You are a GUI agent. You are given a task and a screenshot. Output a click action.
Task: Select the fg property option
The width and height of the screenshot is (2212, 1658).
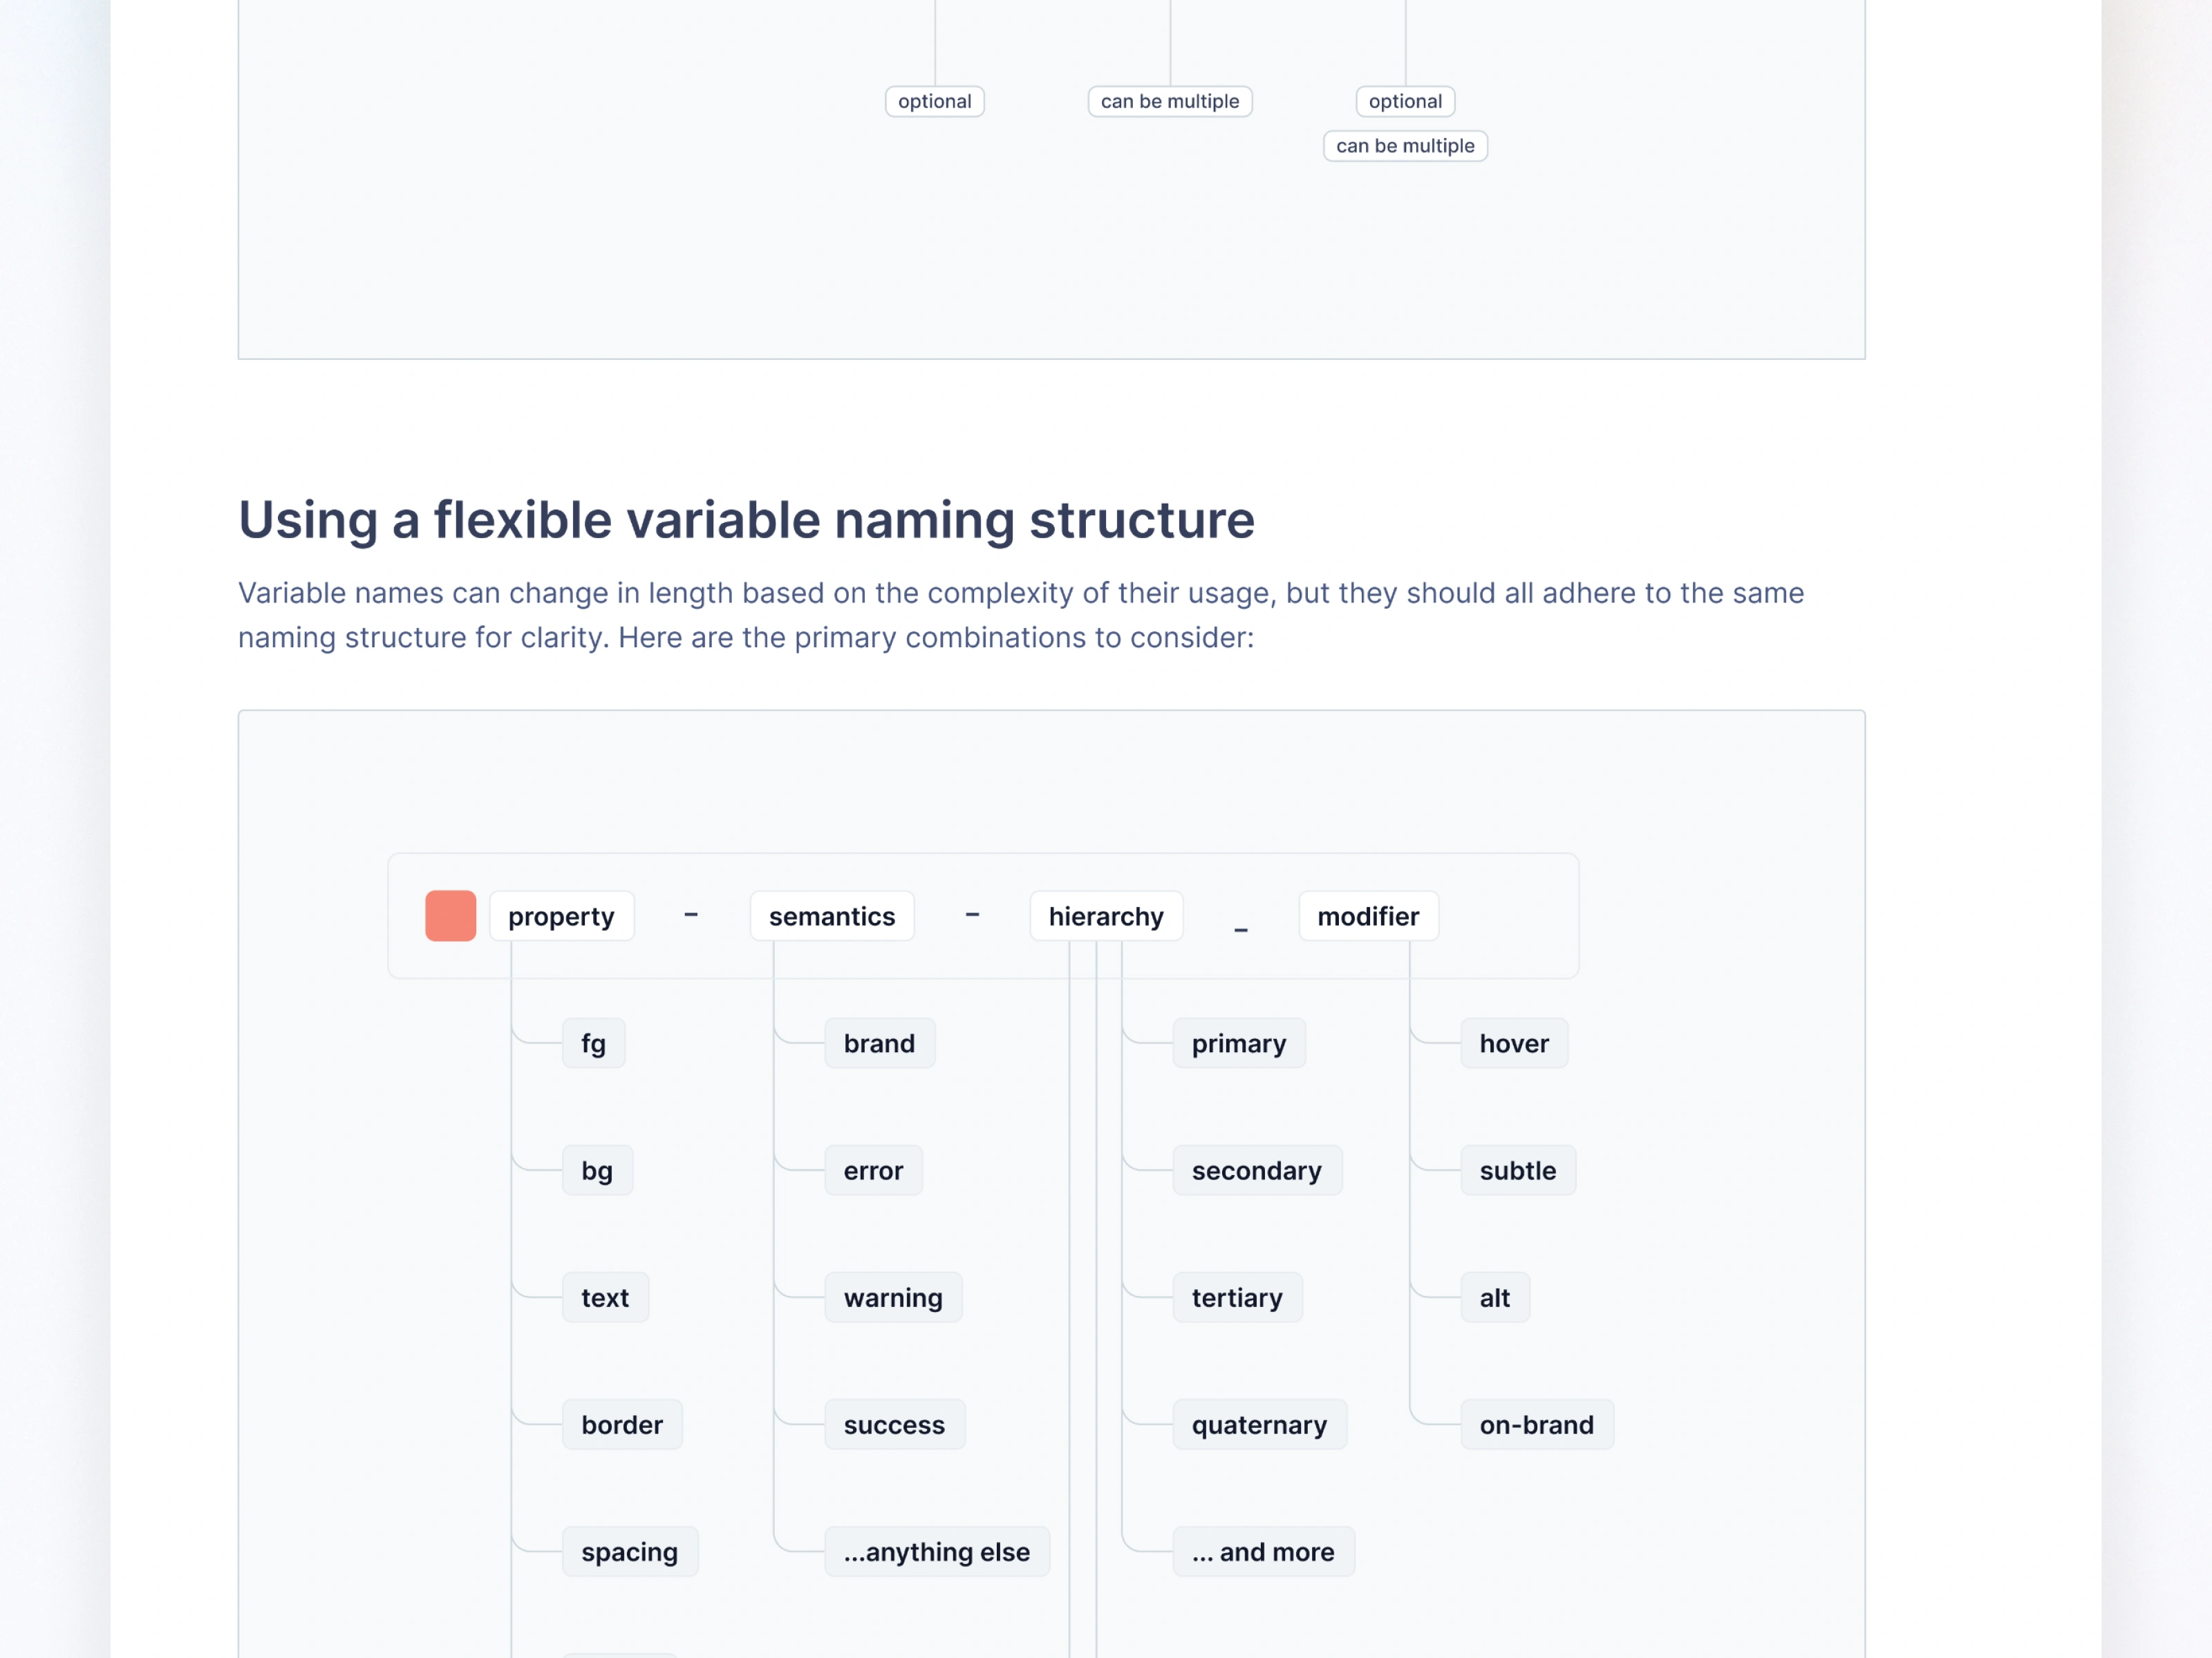[593, 1043]
